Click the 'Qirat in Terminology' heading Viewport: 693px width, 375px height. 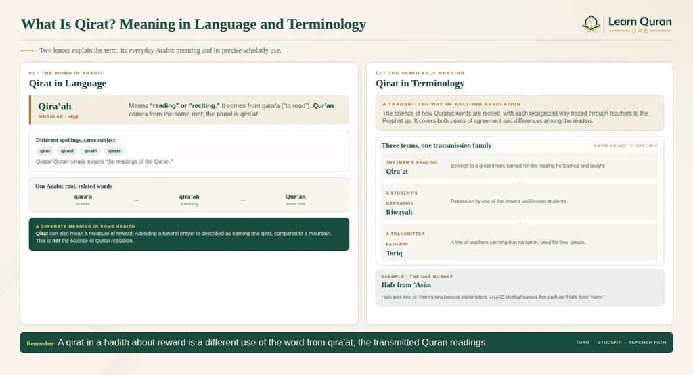click(420, 83)
